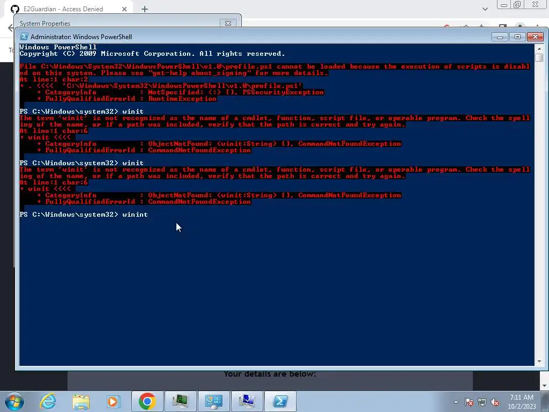
Task: Click the muted volume tray icon
Action: (495, 402)
